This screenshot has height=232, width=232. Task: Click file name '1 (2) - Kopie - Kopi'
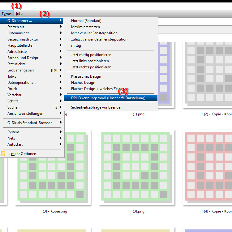point(217,114)
